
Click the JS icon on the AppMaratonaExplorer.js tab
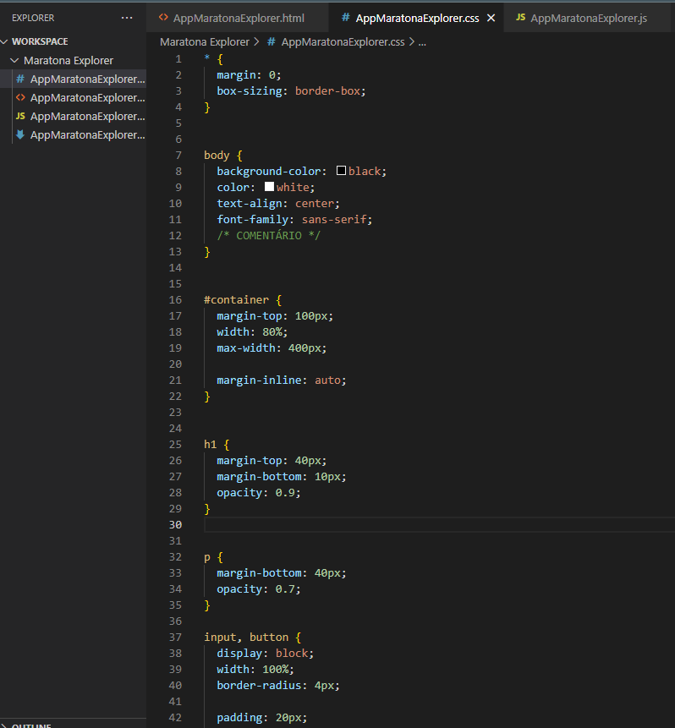(x=522, y=17)
